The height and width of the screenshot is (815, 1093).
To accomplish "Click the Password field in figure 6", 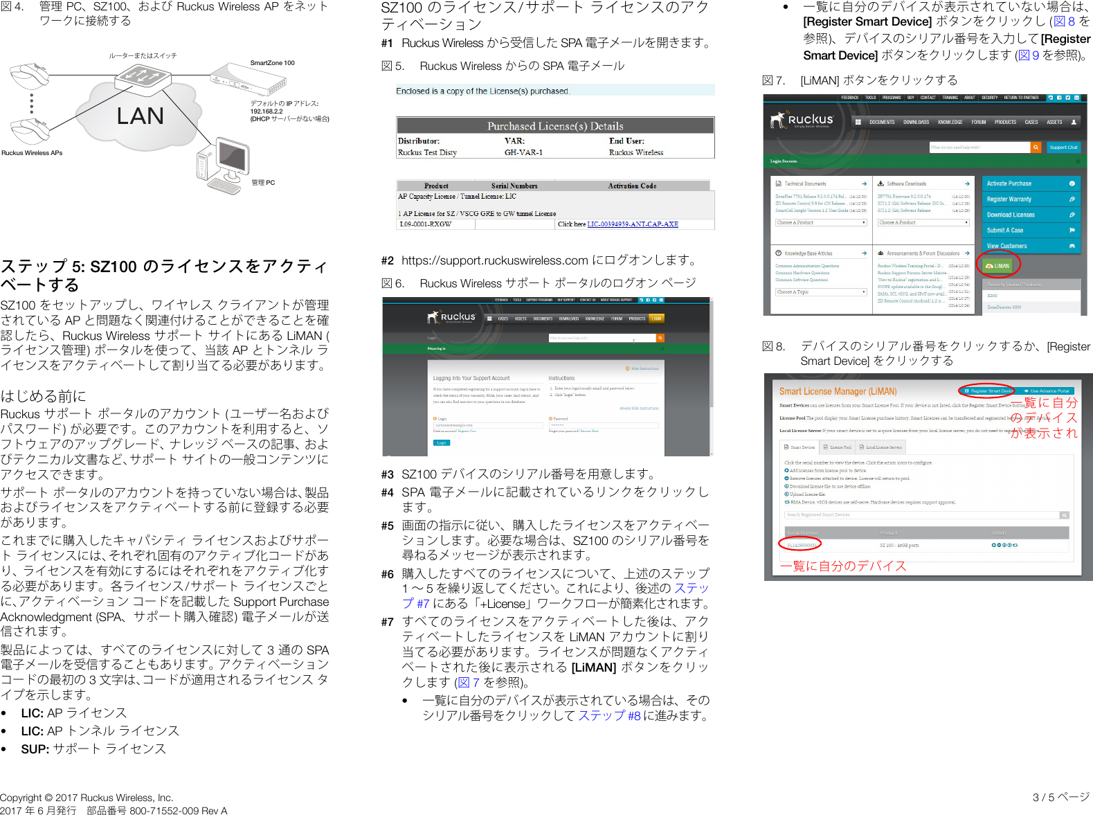I will coord(604,425).
